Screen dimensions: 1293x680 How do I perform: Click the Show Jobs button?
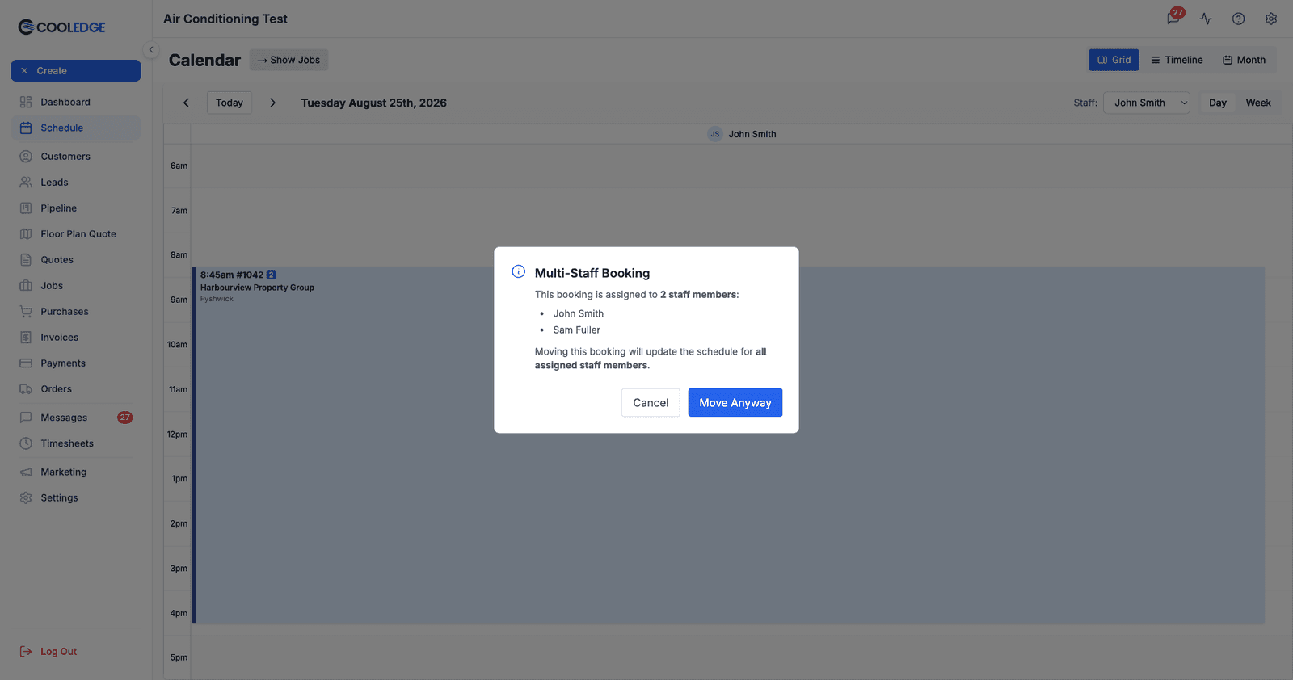(x=289, y=60)
